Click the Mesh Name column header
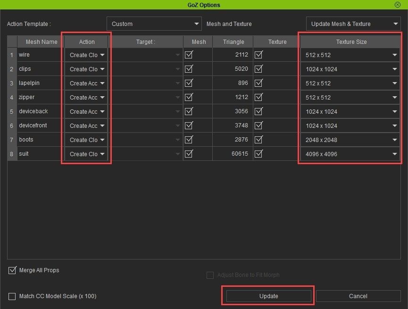408x309 pixels. tap(41, 42)
